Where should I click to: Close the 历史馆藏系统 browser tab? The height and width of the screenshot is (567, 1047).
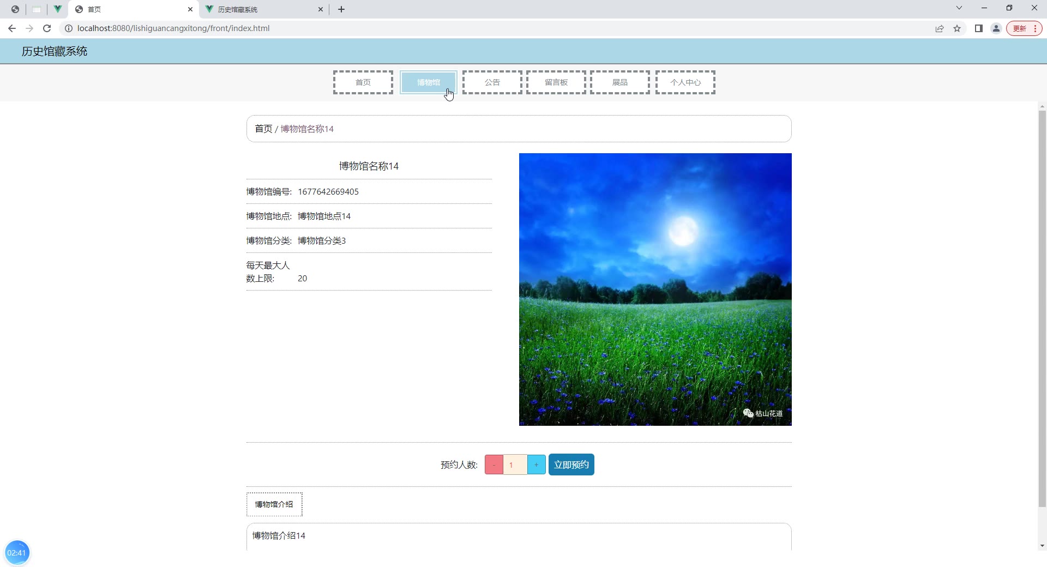[321, 9]
